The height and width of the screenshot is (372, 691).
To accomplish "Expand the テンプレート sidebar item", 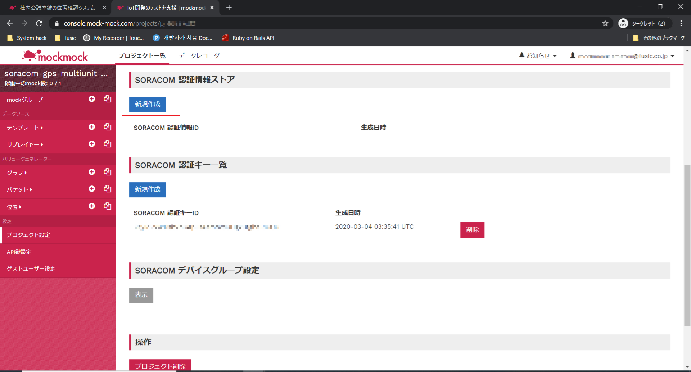I will click(24, 128).
